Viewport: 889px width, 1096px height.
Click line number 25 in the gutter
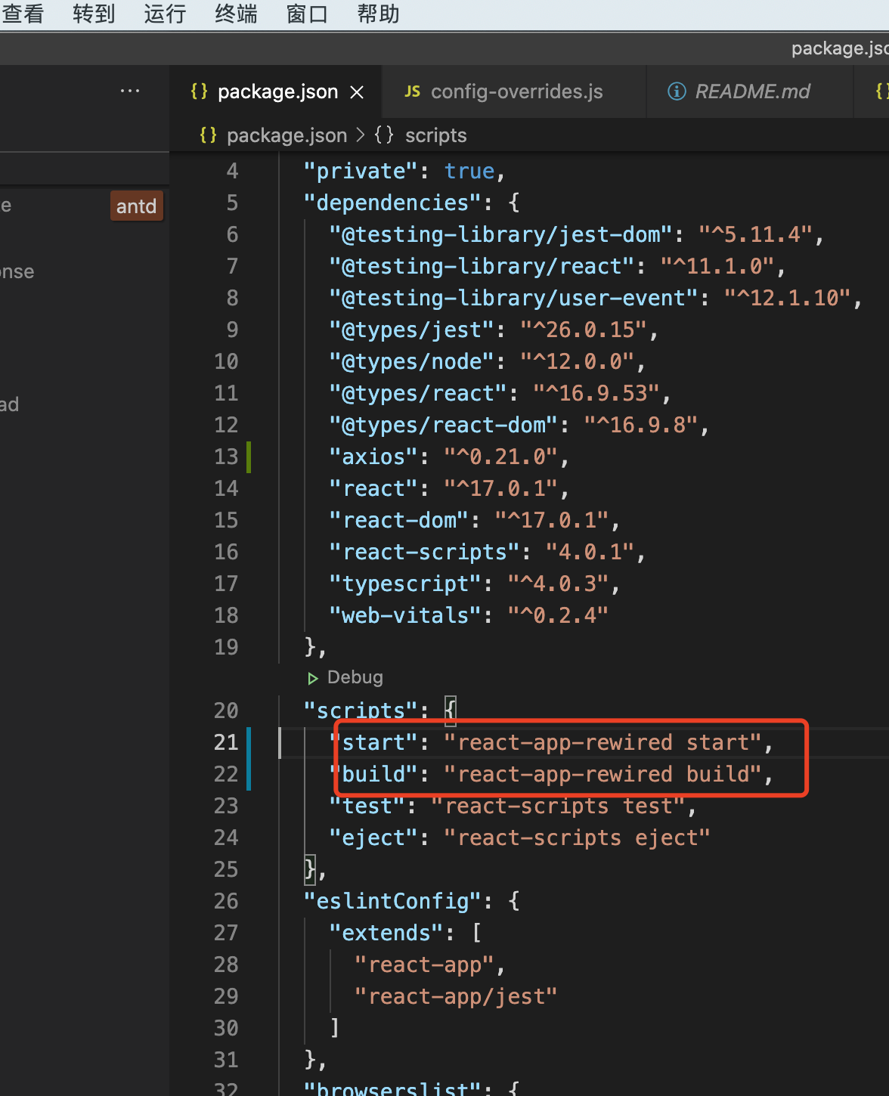click(x=226, y=870)
